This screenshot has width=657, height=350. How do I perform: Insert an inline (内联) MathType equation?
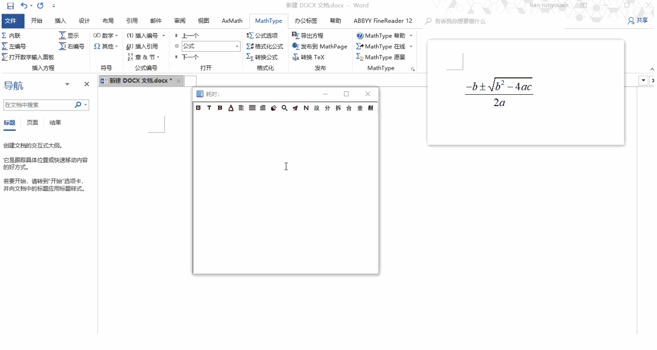click(x=12, y=35)
